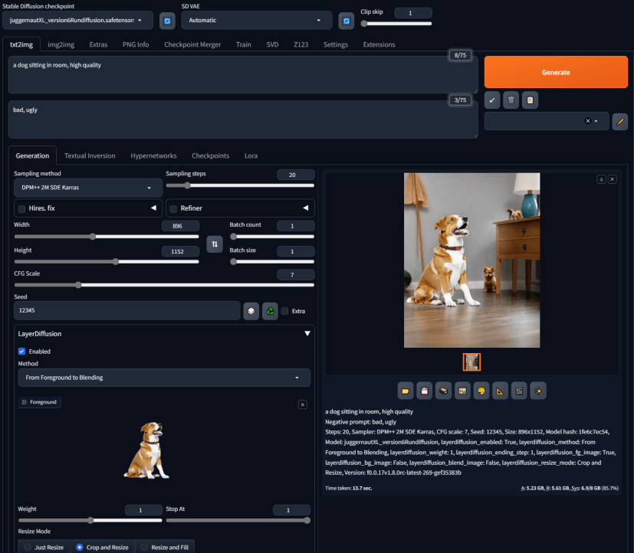Click the read-parameters arrow icon under Generate

(492, 100)
